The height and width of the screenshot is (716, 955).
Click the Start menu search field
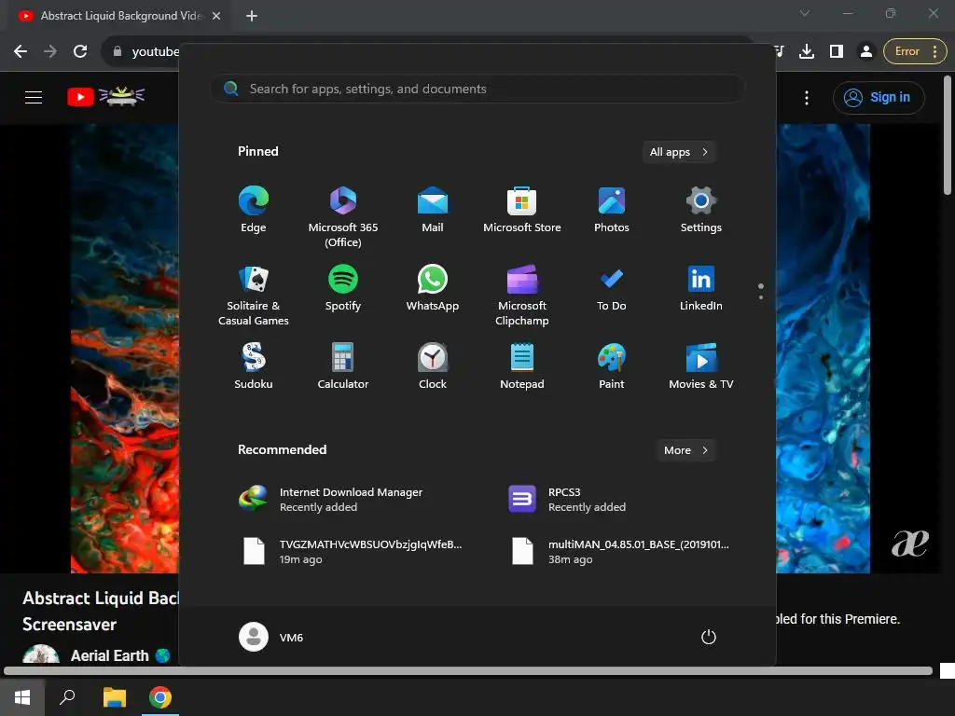click(477, 89)
